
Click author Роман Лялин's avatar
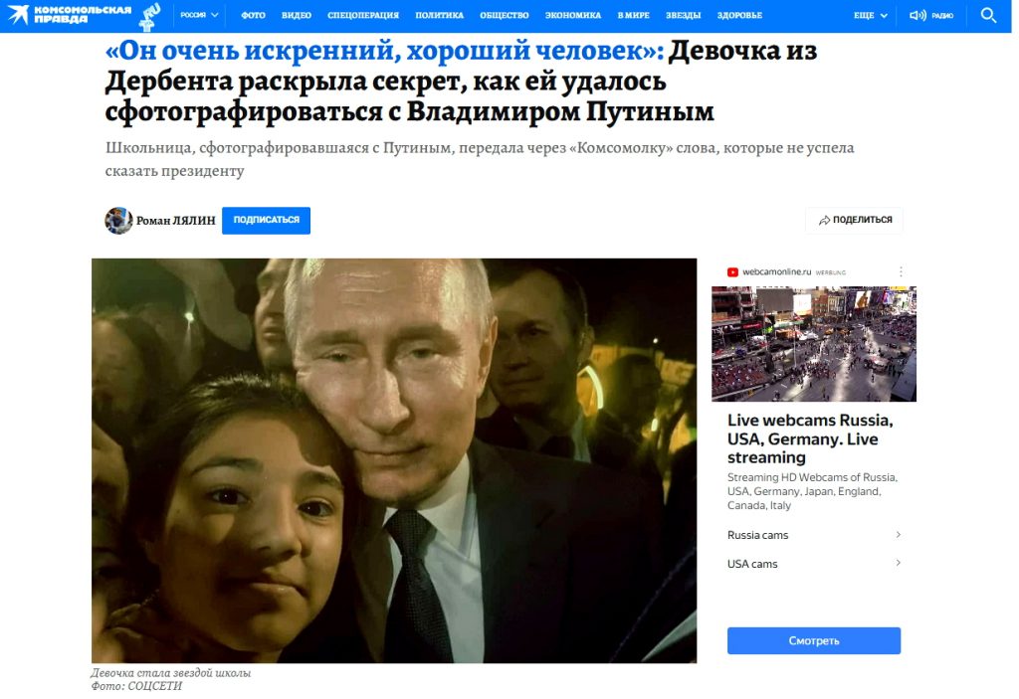pyautogui.click(x=118, y=220)
